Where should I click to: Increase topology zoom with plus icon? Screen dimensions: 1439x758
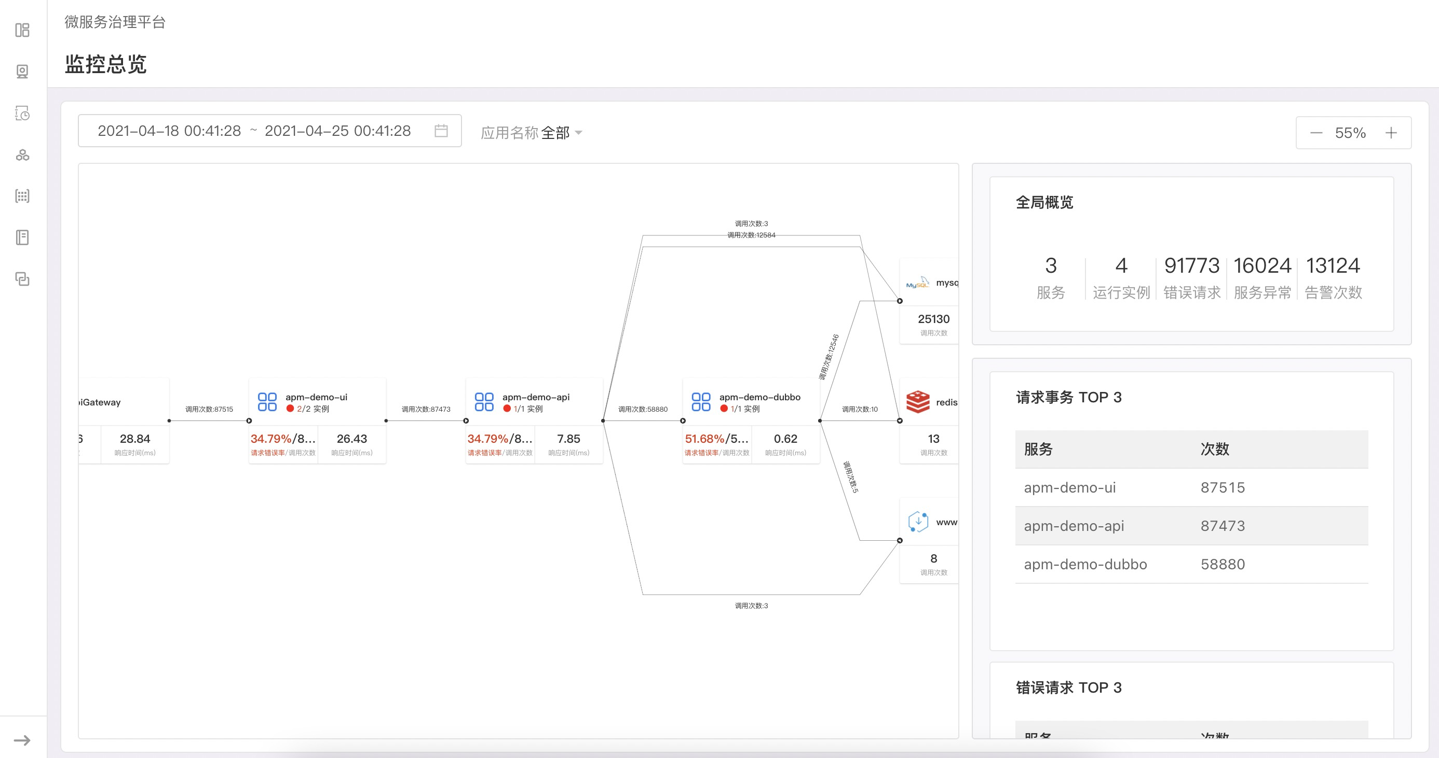[x=1391, y=133]
